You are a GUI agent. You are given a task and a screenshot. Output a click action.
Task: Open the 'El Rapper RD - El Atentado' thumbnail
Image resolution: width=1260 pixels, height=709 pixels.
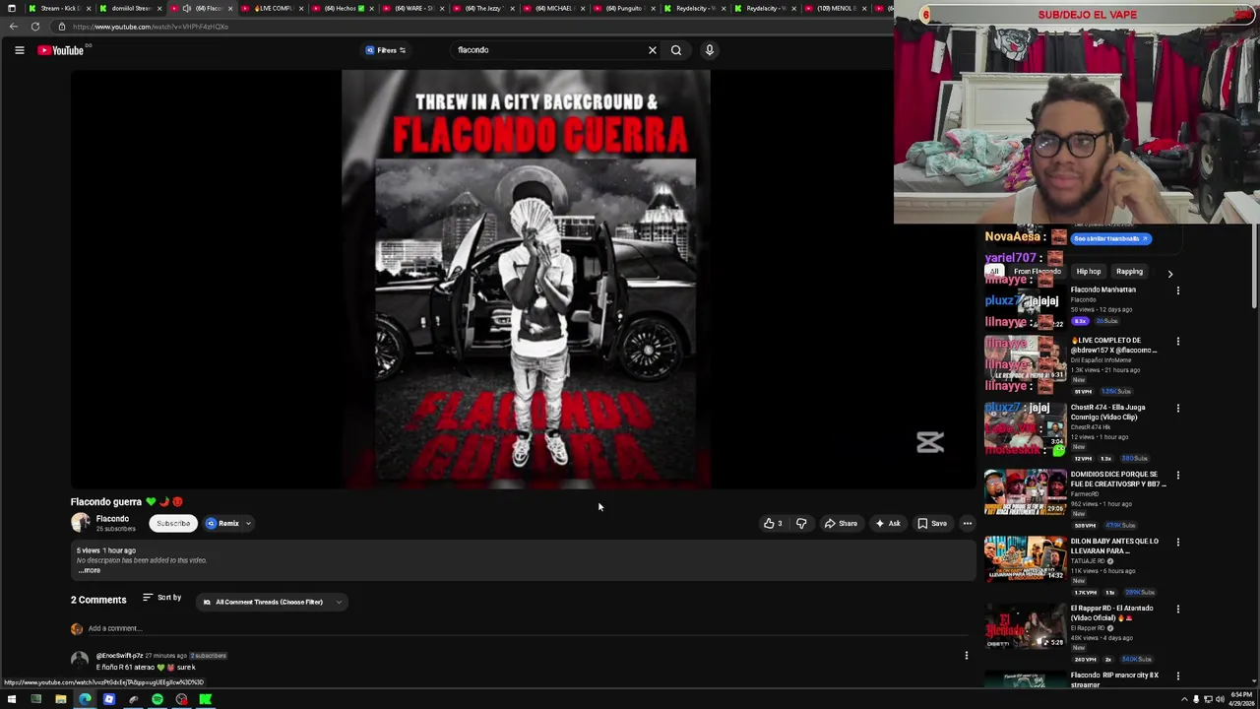click(1025, 626)
